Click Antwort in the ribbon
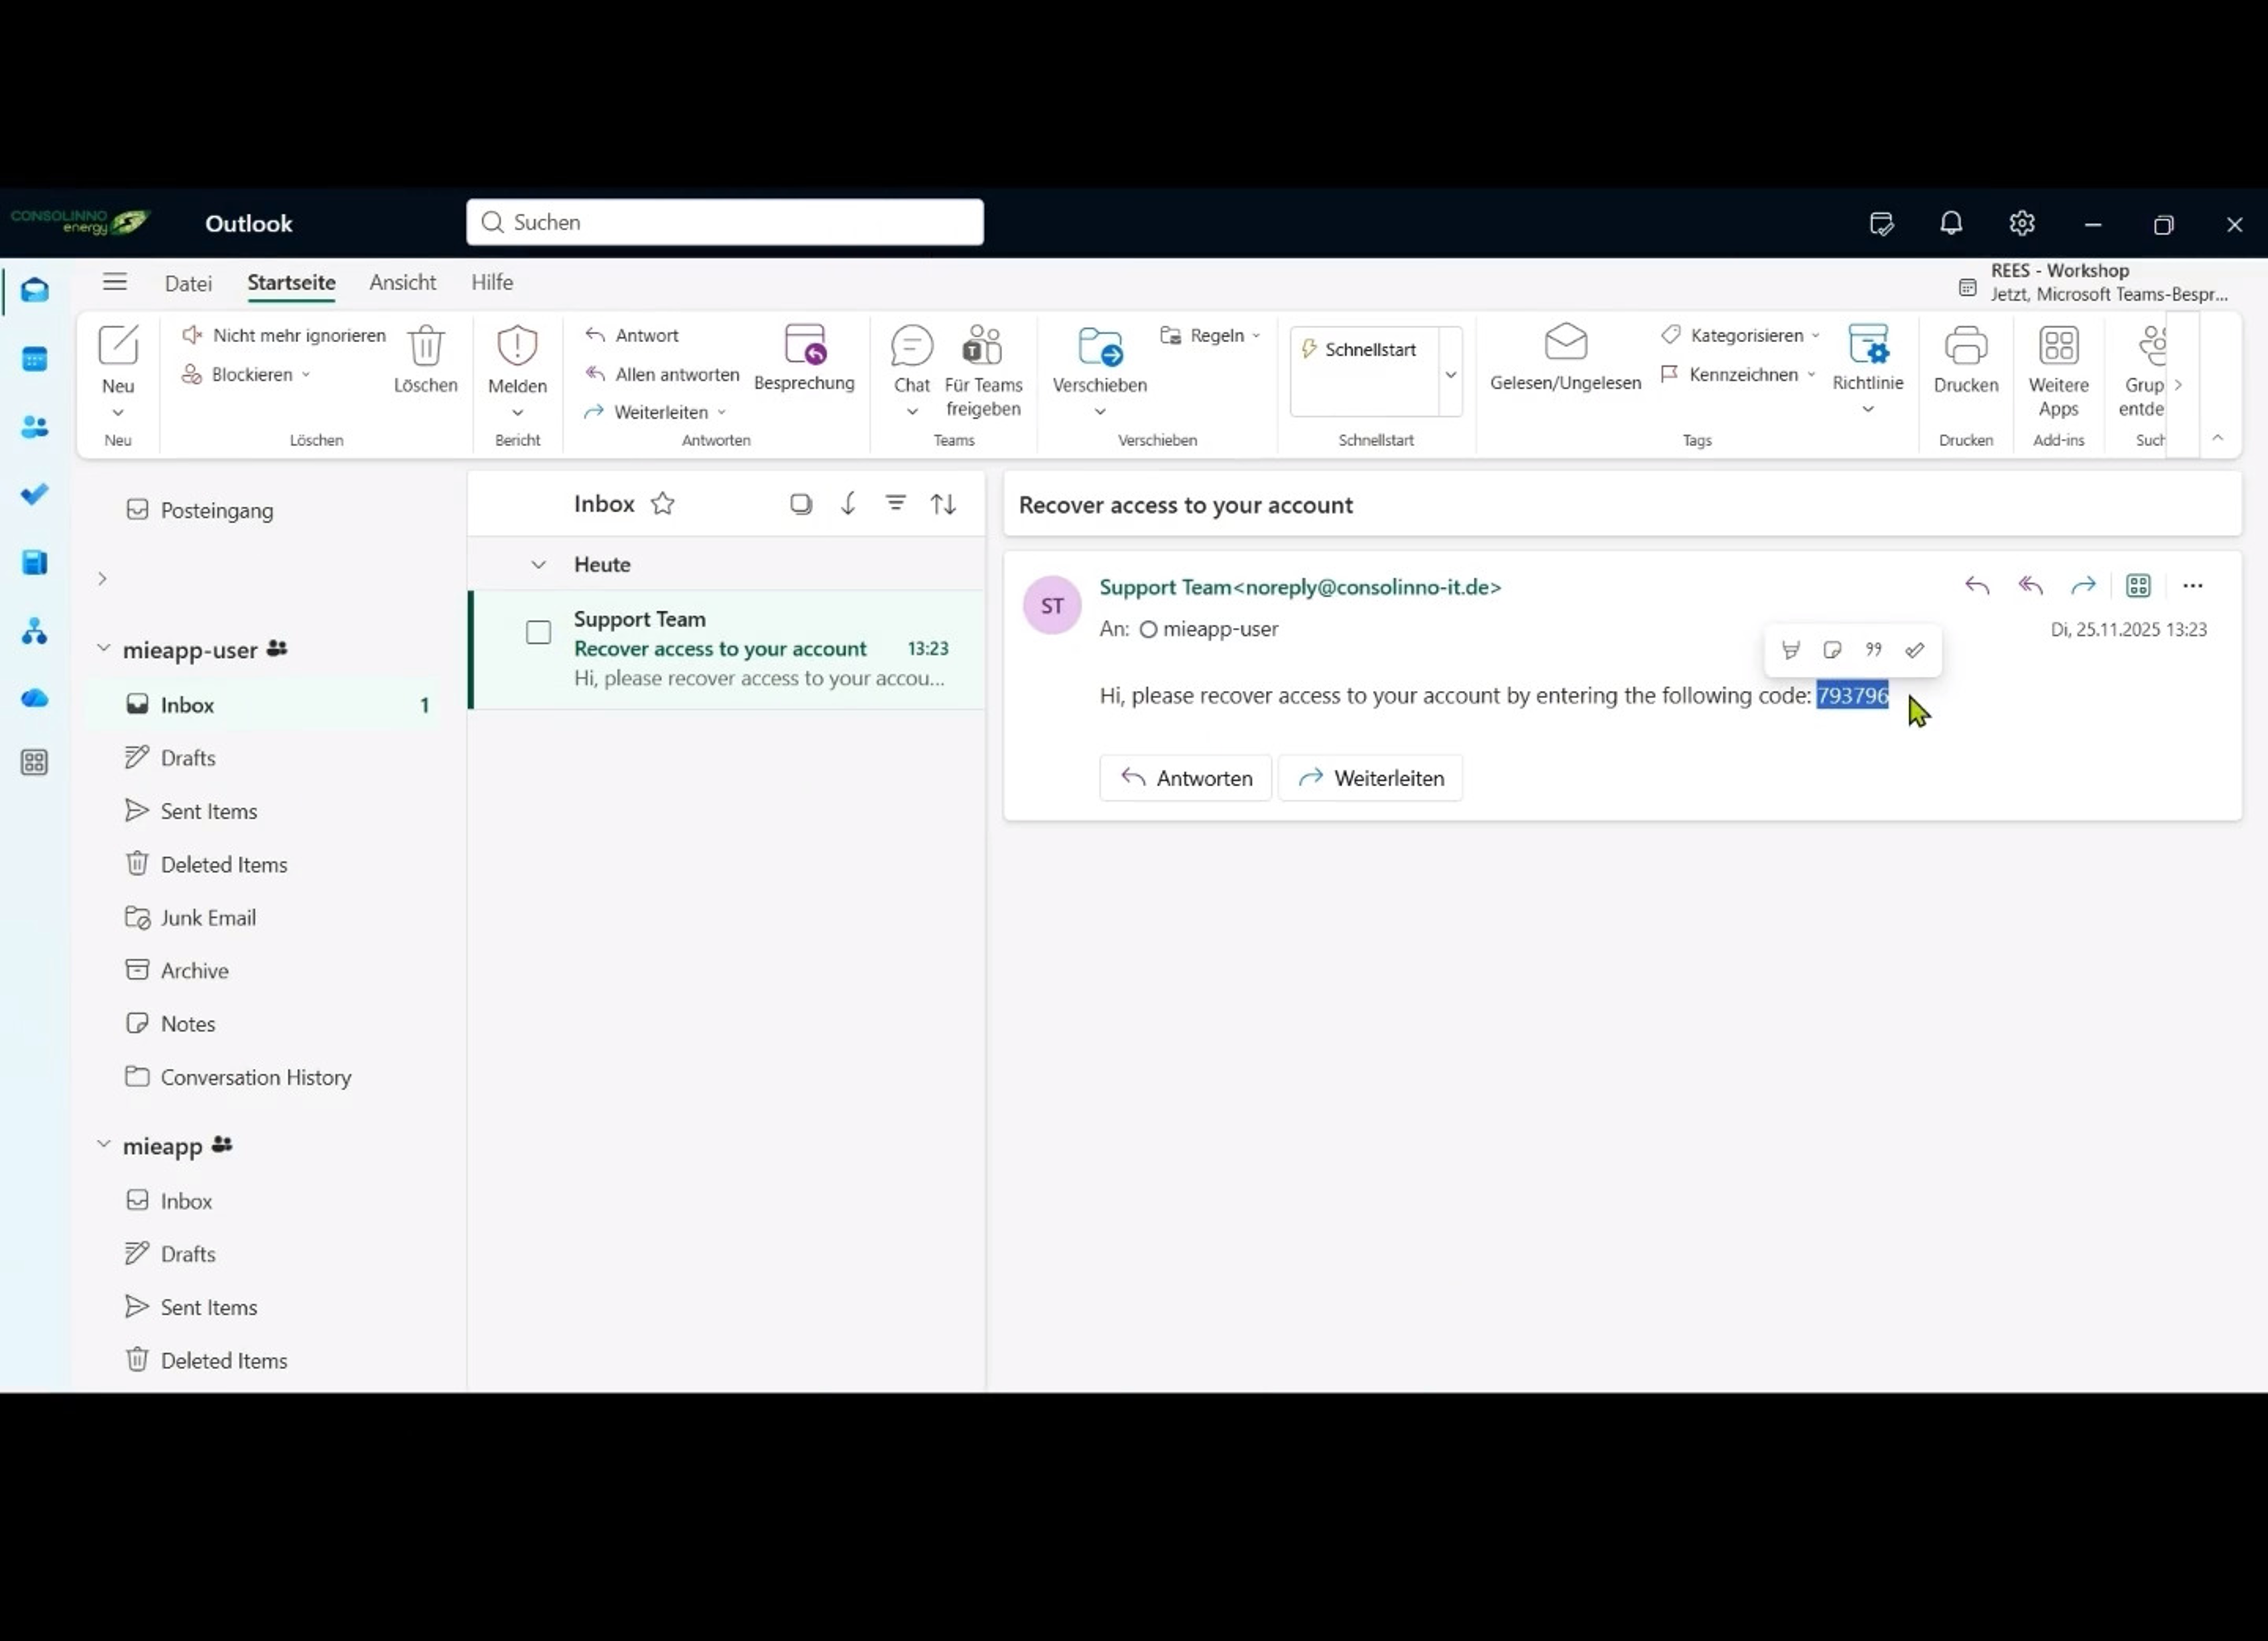This screenshot has height=1641, width=2268. pos(632,335)
